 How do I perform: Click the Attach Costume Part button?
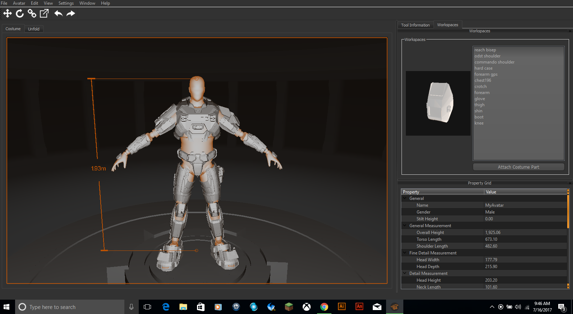518,167
